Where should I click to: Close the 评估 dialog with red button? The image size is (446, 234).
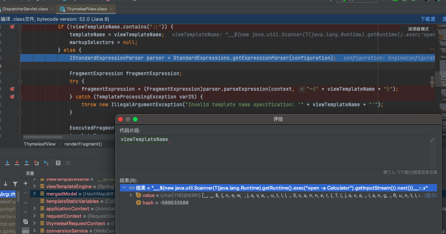coord(120,119)
